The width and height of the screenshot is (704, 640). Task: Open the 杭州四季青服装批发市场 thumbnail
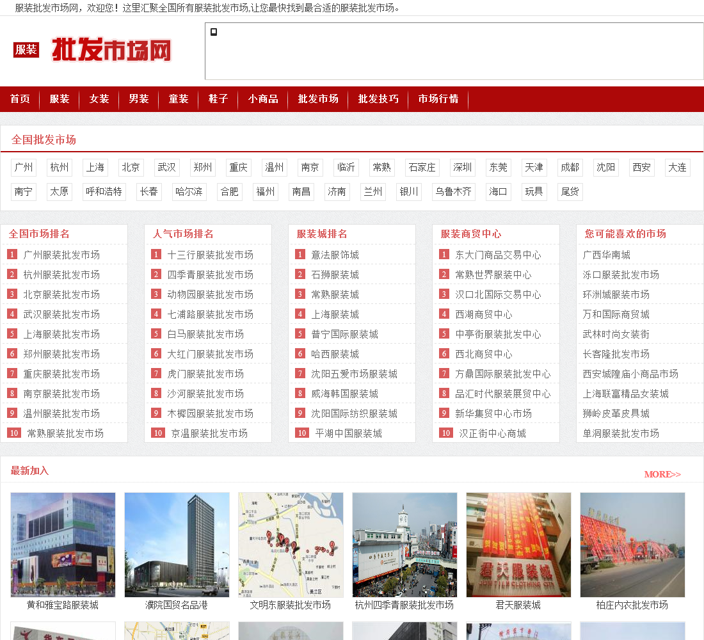coord(404,545)
